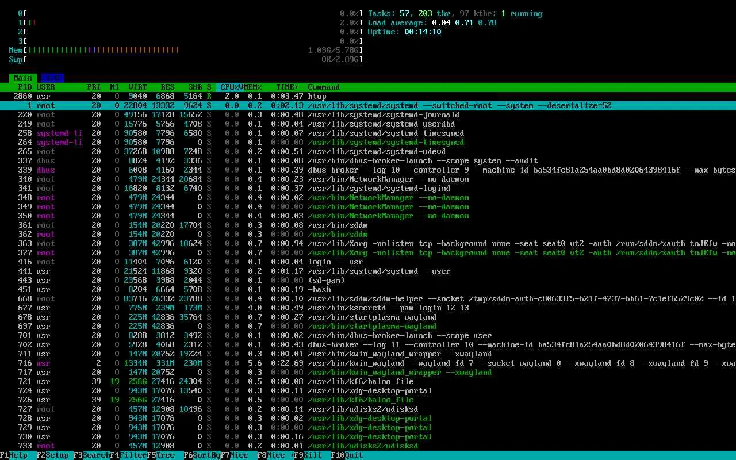
Task: Select the systemd-logind process row
Action: click(368, 188)
